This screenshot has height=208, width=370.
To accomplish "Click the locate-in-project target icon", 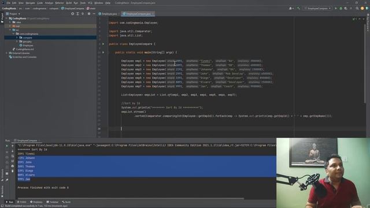I will coord(72,14).
